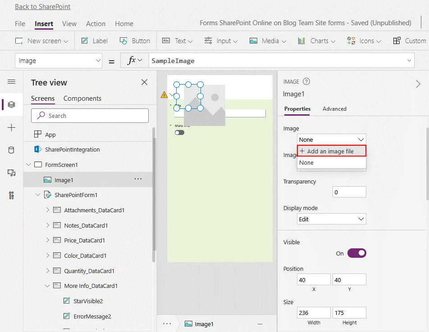Open the Advanced tools icon in left rail
429x332 pixels.
tap(12, 195)
